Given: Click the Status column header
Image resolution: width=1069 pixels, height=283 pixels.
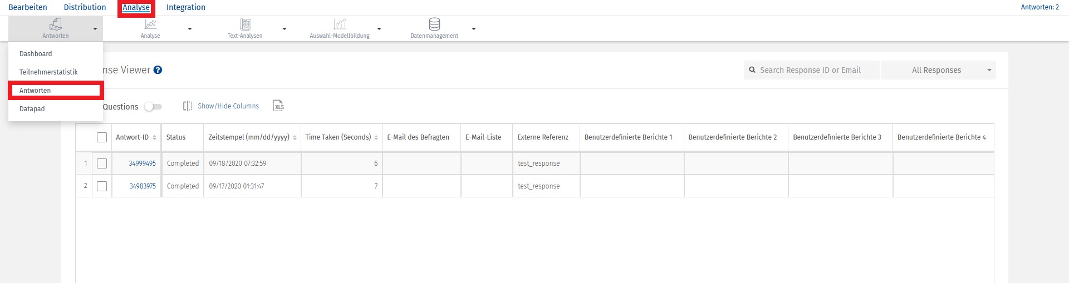Looking at the screenshot, I should point(176,137).
